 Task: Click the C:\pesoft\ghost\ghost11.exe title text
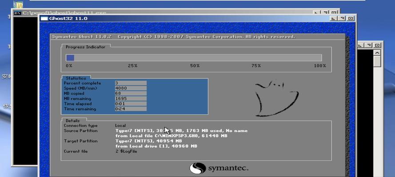(x=64, y=12)
